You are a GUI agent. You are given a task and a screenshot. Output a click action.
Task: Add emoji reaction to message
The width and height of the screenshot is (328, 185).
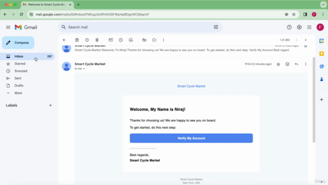(288, 64)
